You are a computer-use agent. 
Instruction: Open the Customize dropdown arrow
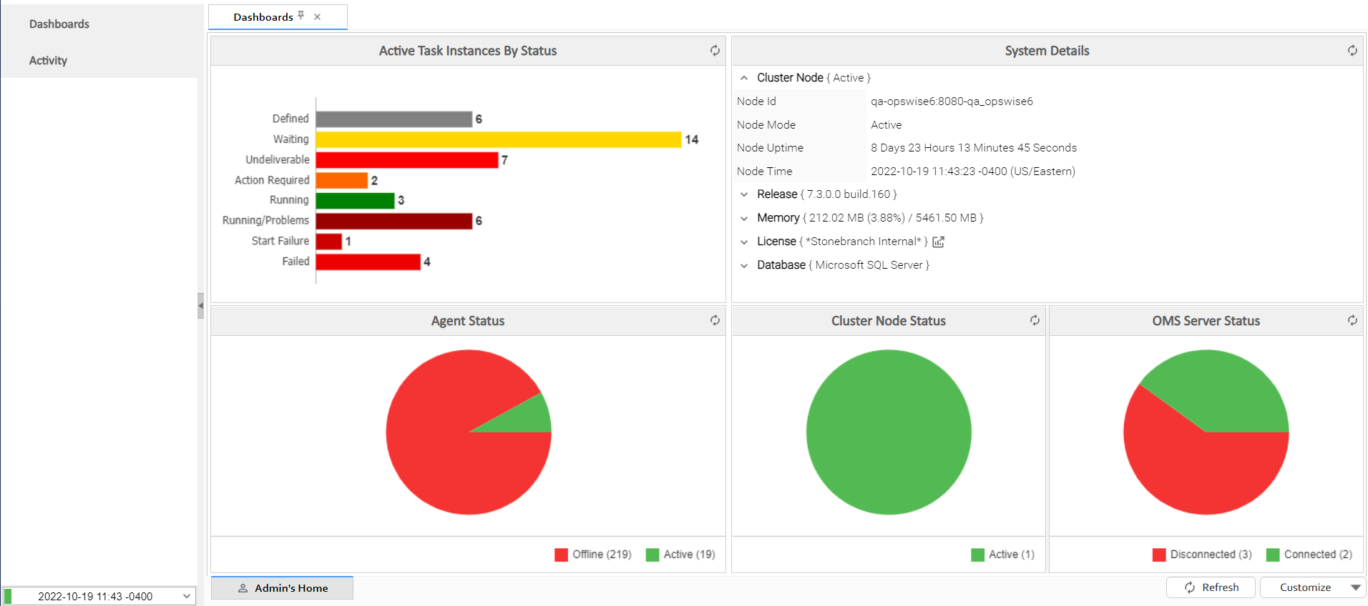click(x=1355, y=587)
